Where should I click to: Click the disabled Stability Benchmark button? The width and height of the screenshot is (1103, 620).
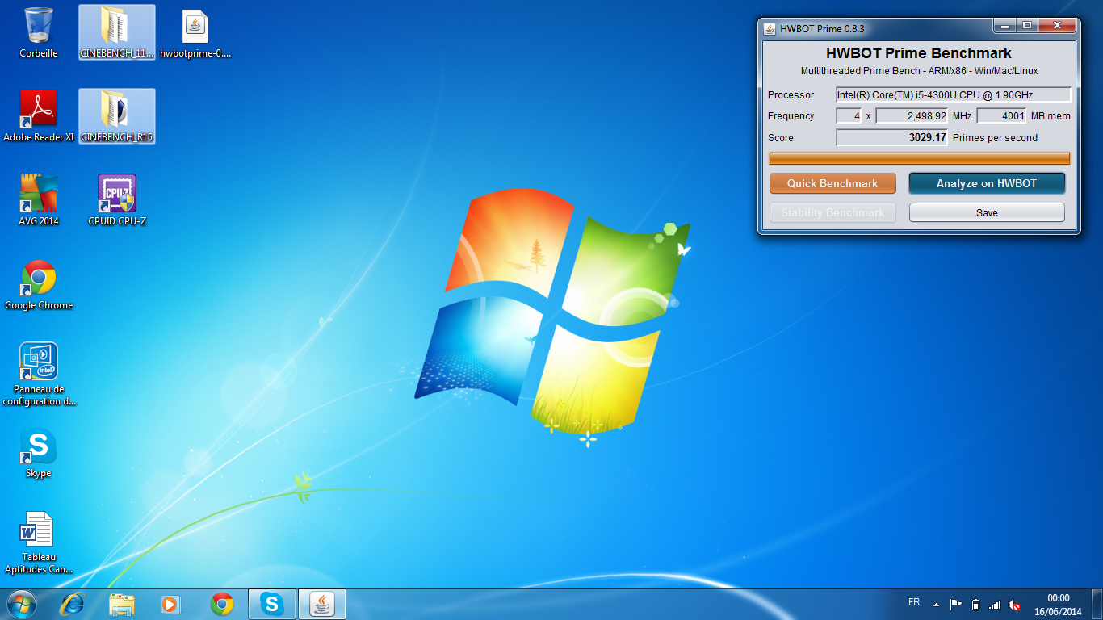(832, 212)
